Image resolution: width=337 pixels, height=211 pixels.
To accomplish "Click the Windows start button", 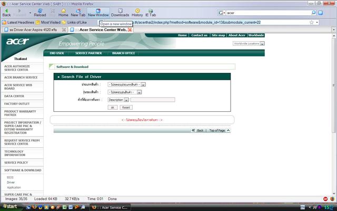I will 10,206.
